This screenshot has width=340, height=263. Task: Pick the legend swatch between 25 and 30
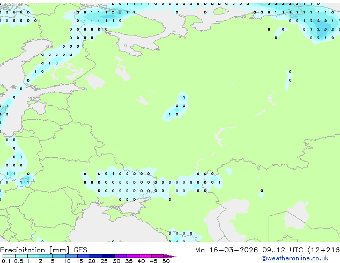108,256
